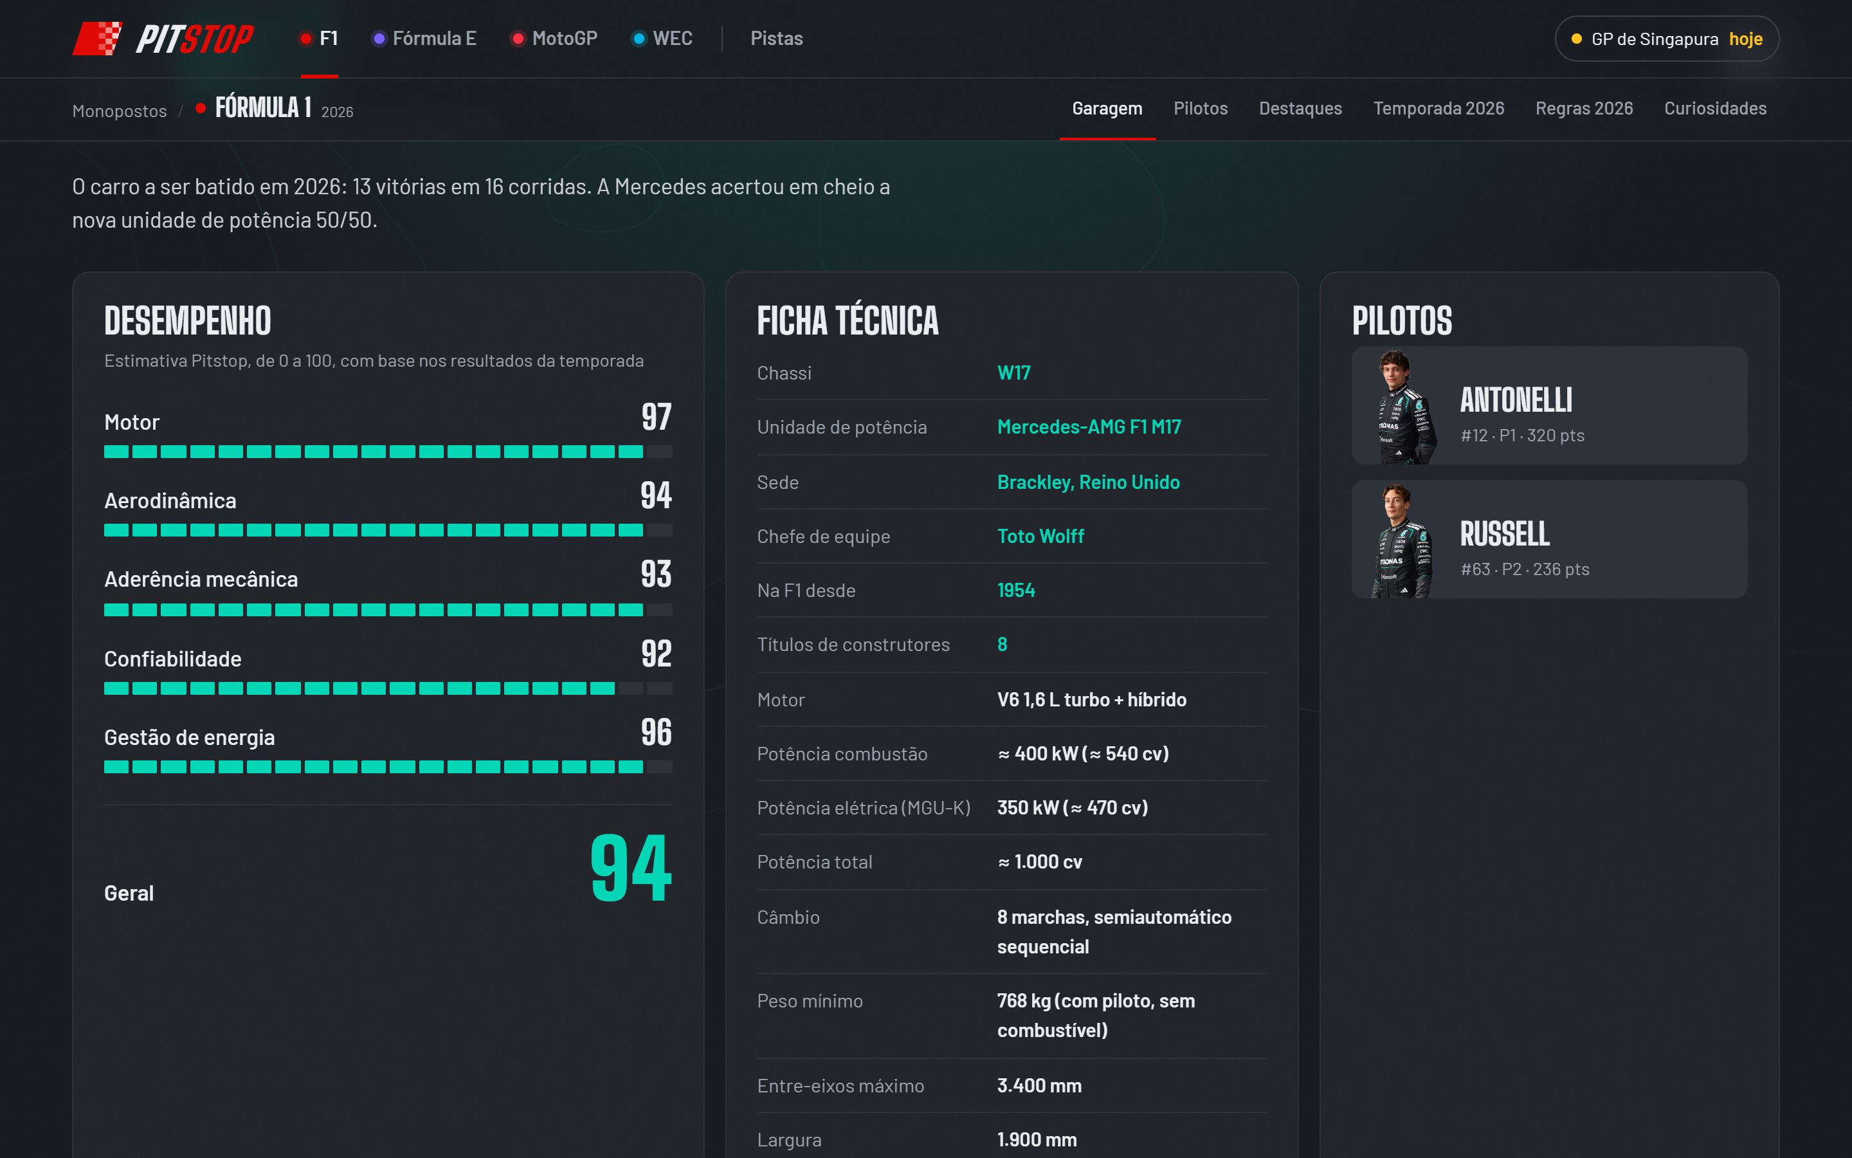Click the Toto Wolff value

[1040, 536]
